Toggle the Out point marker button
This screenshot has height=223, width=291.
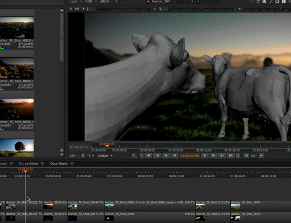tap(238, 156)
